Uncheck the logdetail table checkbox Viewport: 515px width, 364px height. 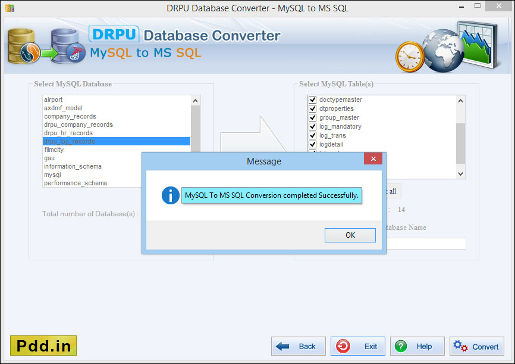(x=313, y=144)
